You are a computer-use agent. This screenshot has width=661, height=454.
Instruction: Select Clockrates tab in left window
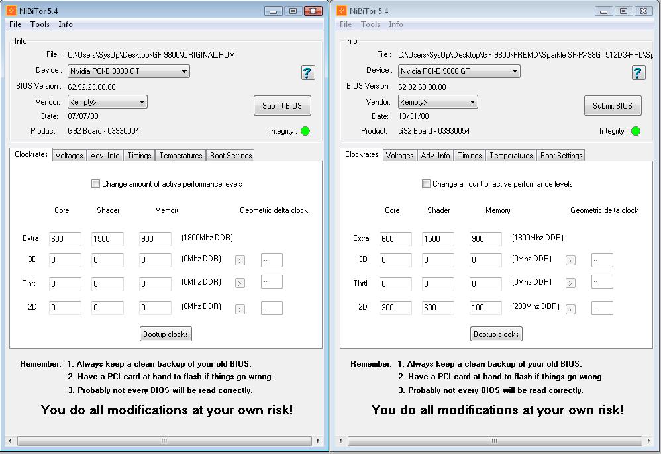coord(31,154)
